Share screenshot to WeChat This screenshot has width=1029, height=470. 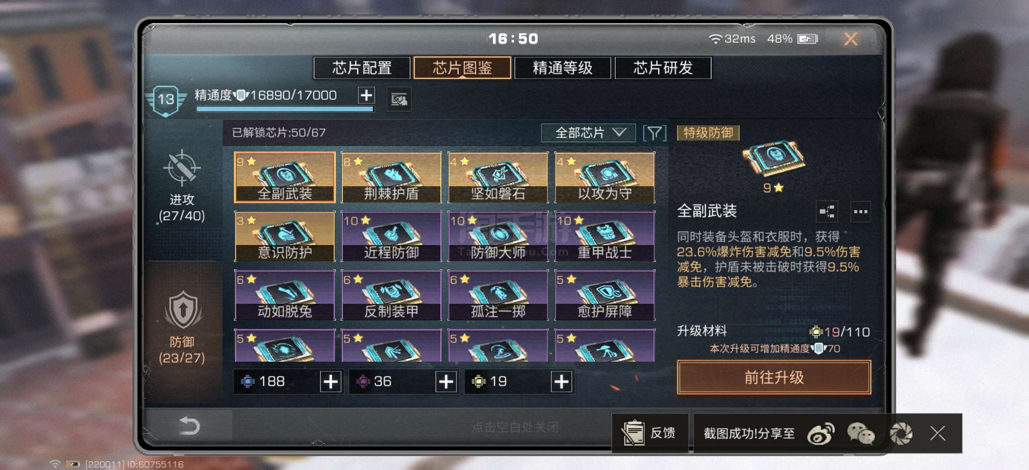click(860, 433)
